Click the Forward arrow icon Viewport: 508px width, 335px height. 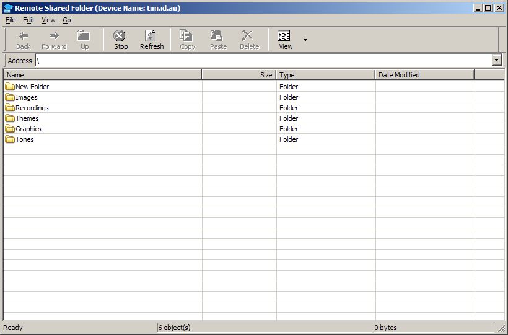pos(54,36)
